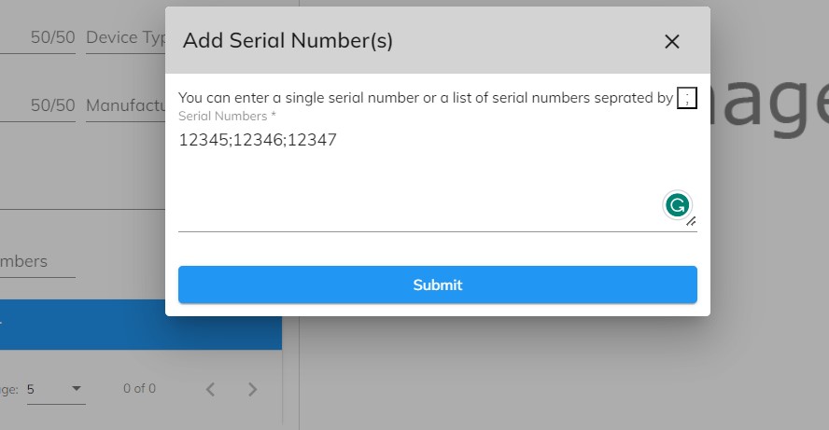Go to previous page with left chevron

(x=210, y=389)
